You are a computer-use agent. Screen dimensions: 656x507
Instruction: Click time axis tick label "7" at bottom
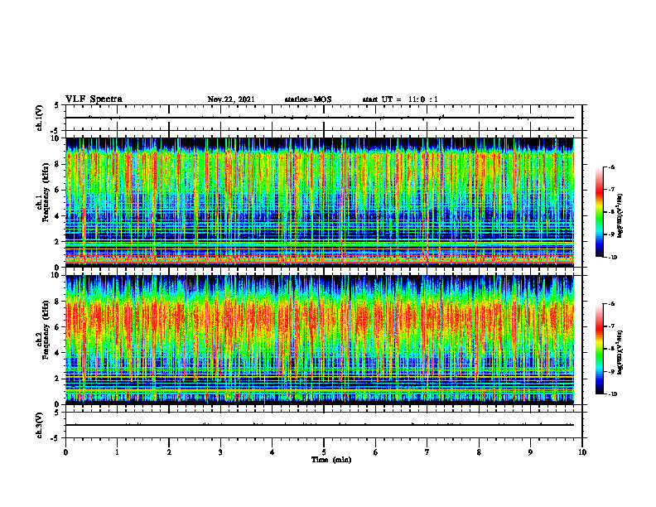[x=427, y=452]
